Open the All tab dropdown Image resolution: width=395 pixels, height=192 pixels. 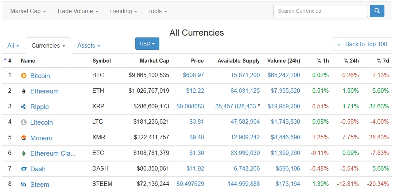[x=13, y=46]
